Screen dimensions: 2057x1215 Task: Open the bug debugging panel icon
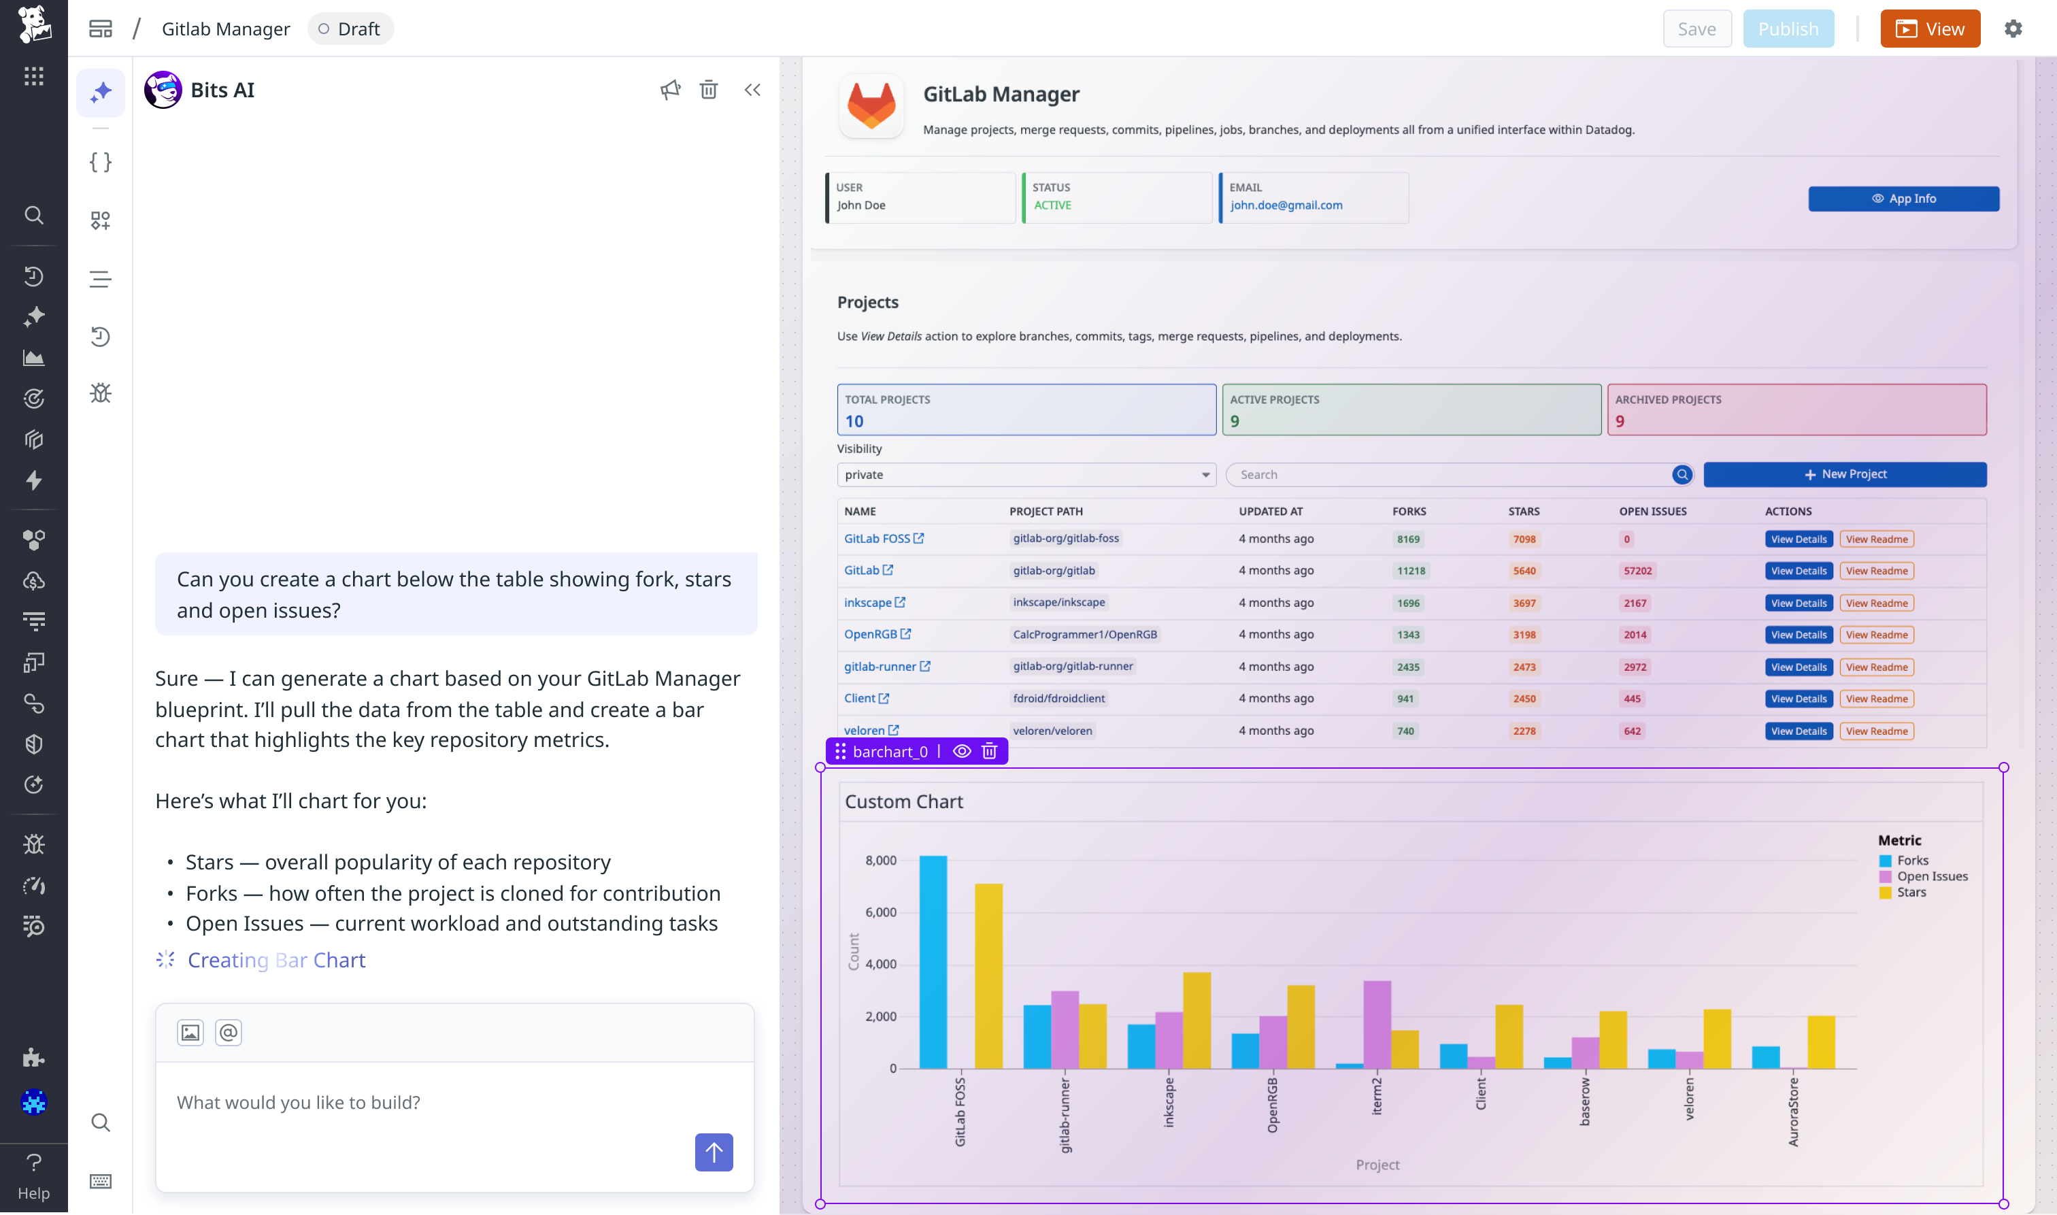click(100, 393)
